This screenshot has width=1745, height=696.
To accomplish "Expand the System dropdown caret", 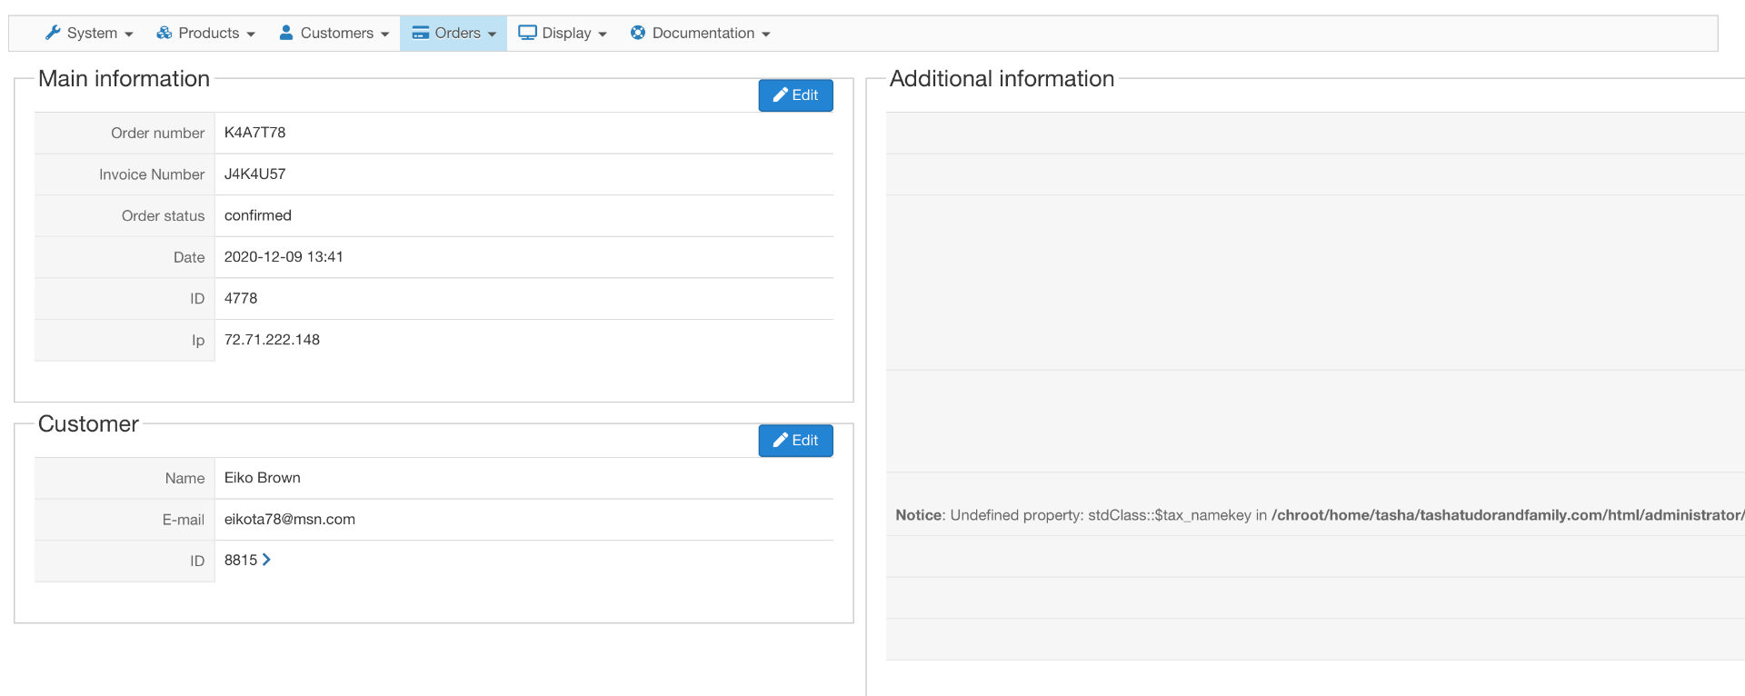I will (129, 35).
